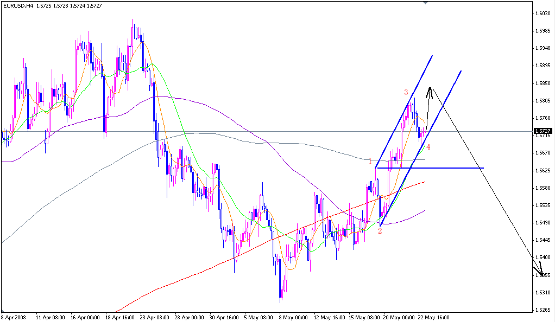Click the 1.5670 price axis label

pos(543,153)
